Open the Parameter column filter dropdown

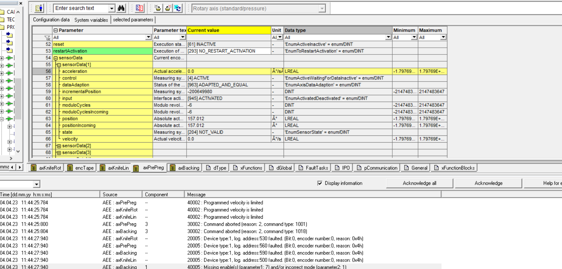(148, 38)
